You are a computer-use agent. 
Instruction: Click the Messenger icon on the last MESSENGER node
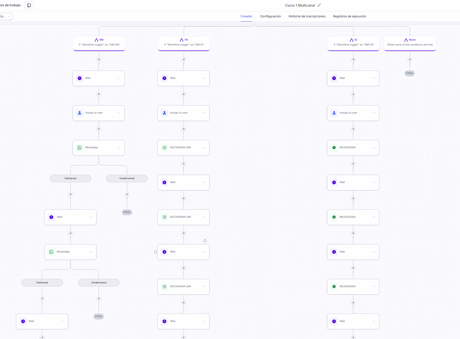[x=334, y=286]
